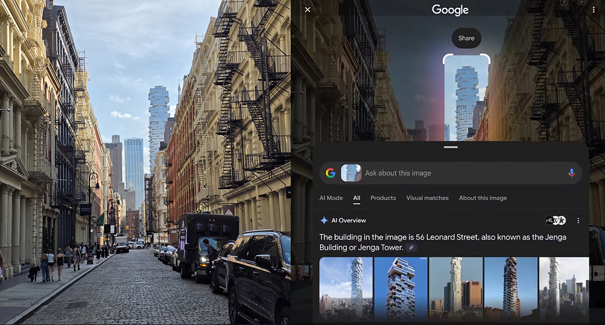Click the Google G logo in the search bar

coord(330,173)
